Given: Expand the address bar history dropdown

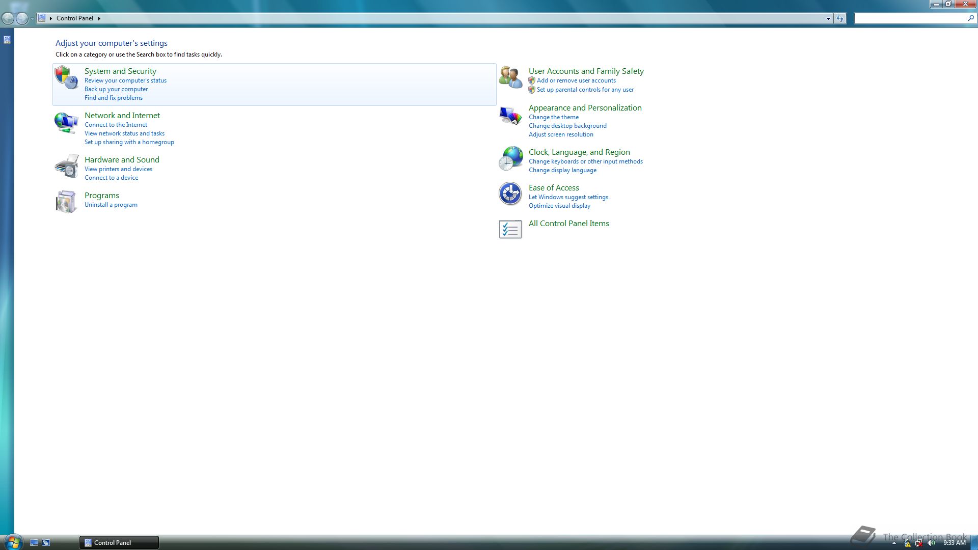Looking at the screenshot, I should (828, 19).
